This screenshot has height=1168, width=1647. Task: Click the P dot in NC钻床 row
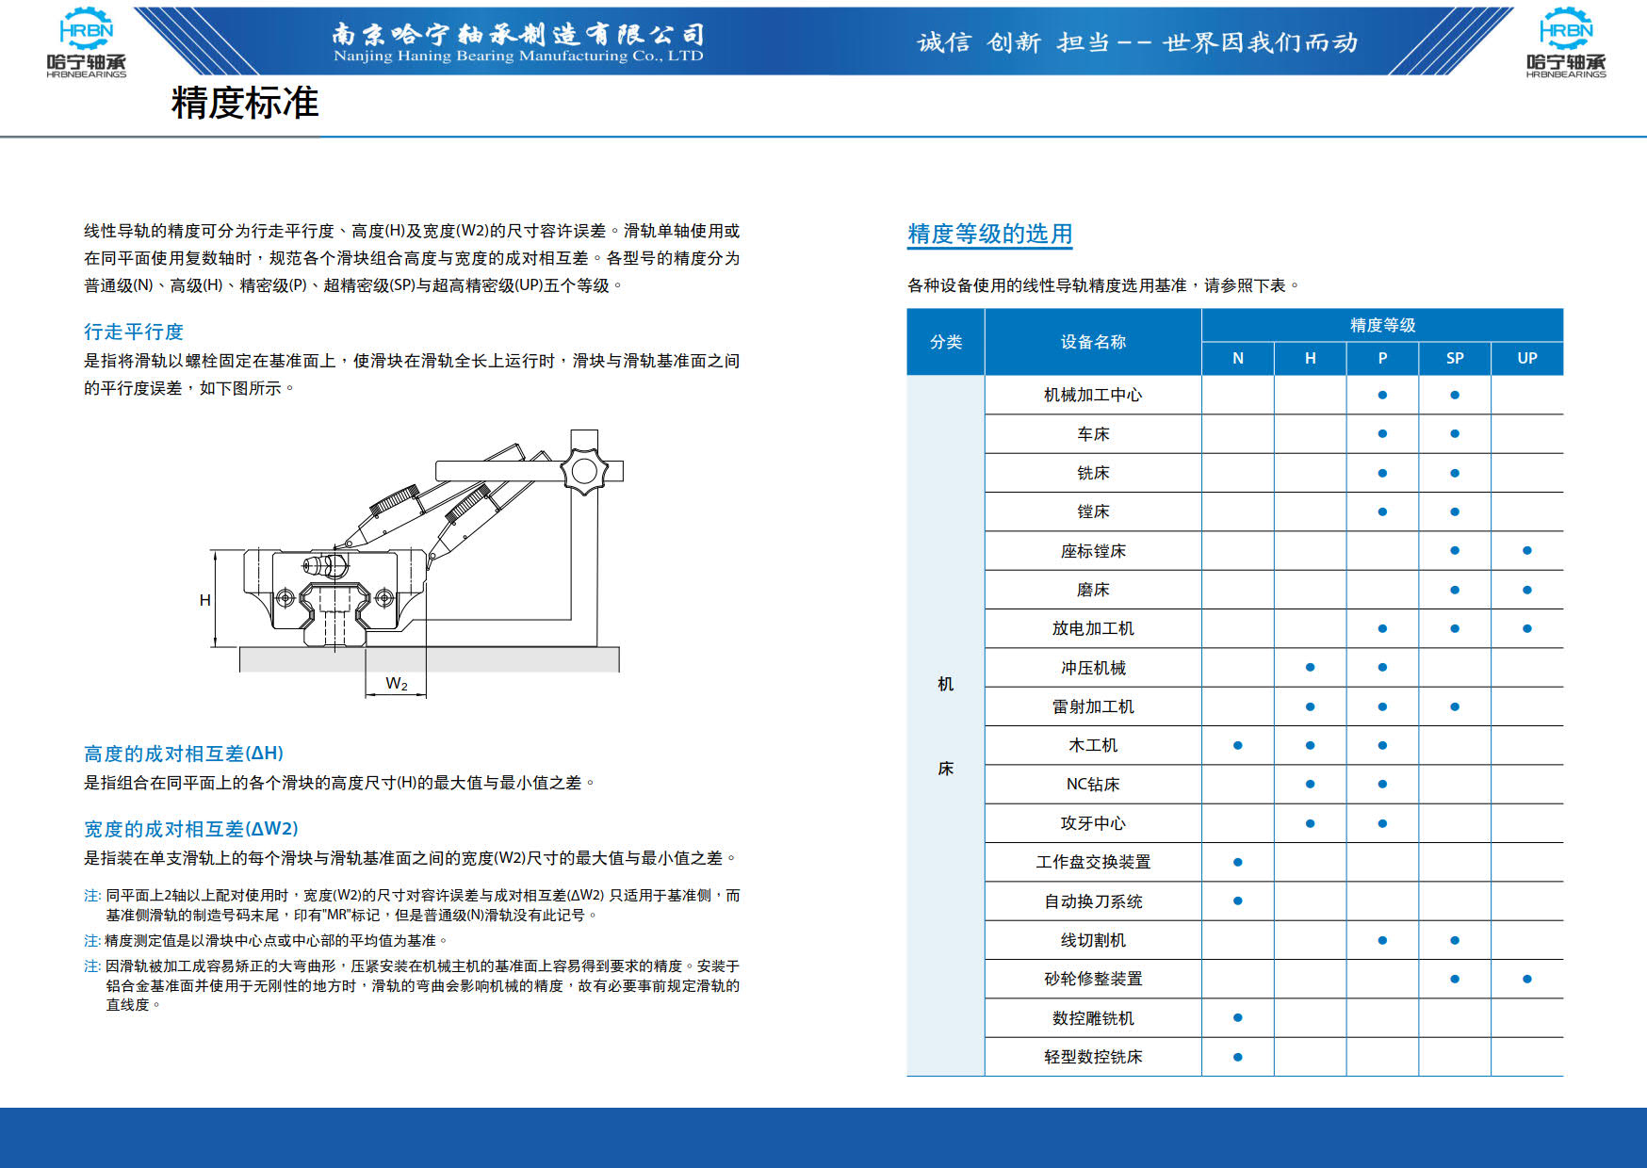tap(1382, 784)
